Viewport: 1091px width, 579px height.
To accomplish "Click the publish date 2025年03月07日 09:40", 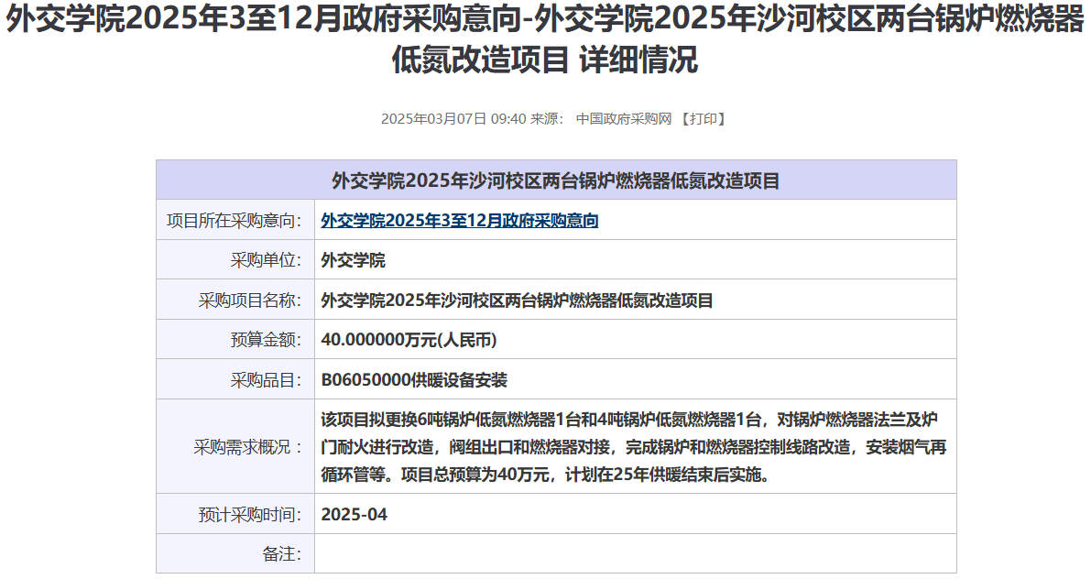I will click(x=453, y=119).
